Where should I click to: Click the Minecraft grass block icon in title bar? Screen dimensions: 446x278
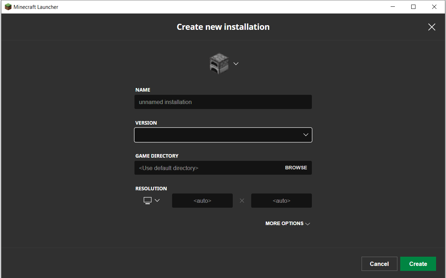(8, 7)
